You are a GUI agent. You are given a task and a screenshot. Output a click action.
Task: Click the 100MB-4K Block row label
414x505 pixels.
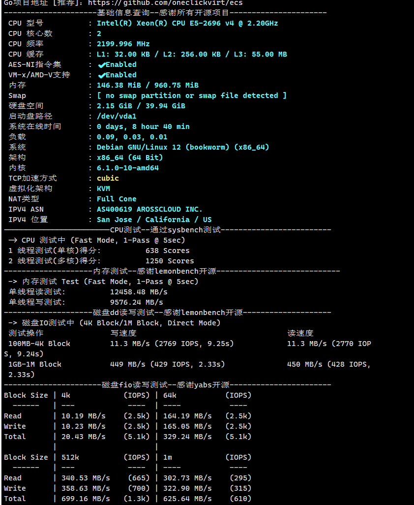pyautogui.click(x=39, y=344)
